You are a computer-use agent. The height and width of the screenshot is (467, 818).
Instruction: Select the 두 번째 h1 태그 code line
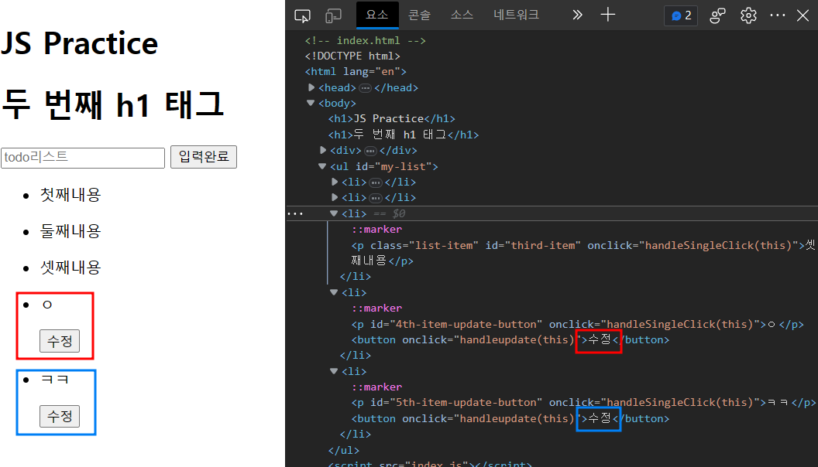pos(404,135)
